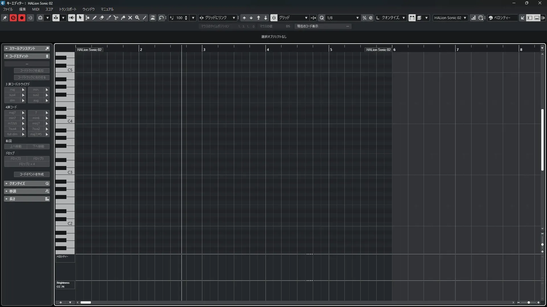Toggle the Solo Editor button

coord(13,18)
